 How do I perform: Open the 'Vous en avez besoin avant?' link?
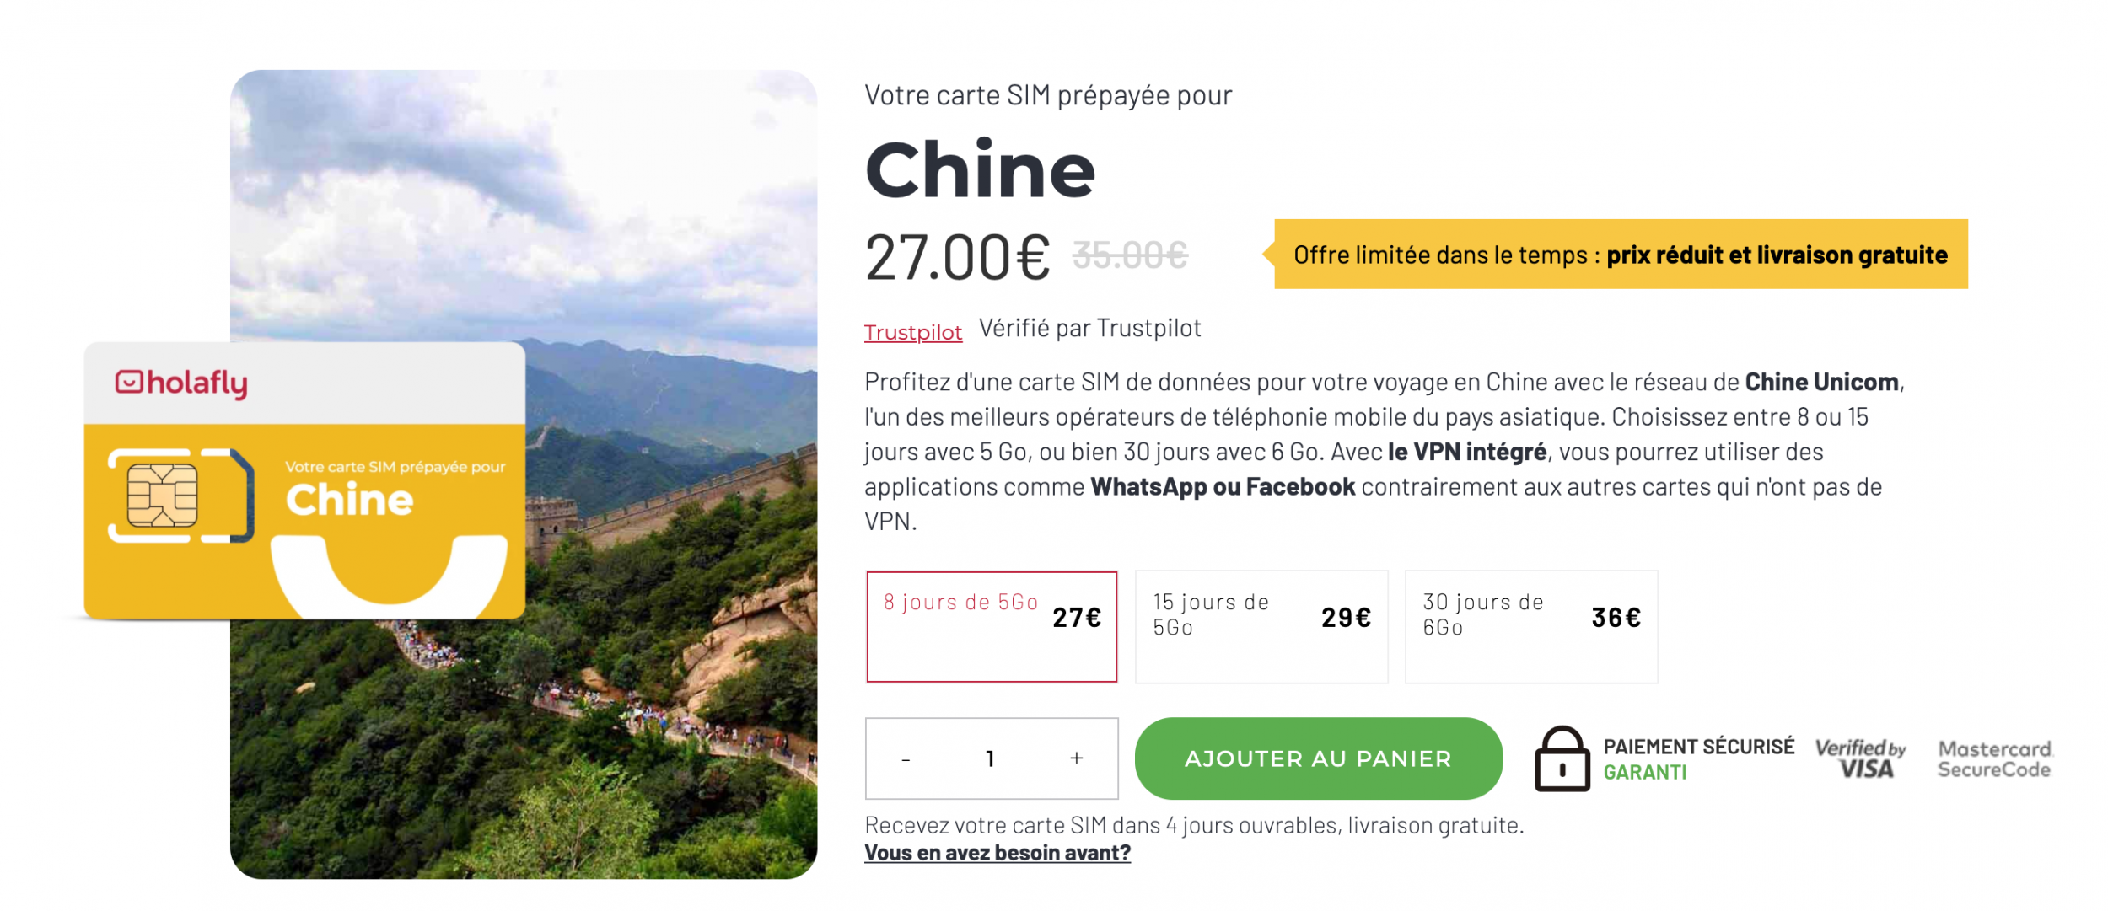(x=998, y=853)
